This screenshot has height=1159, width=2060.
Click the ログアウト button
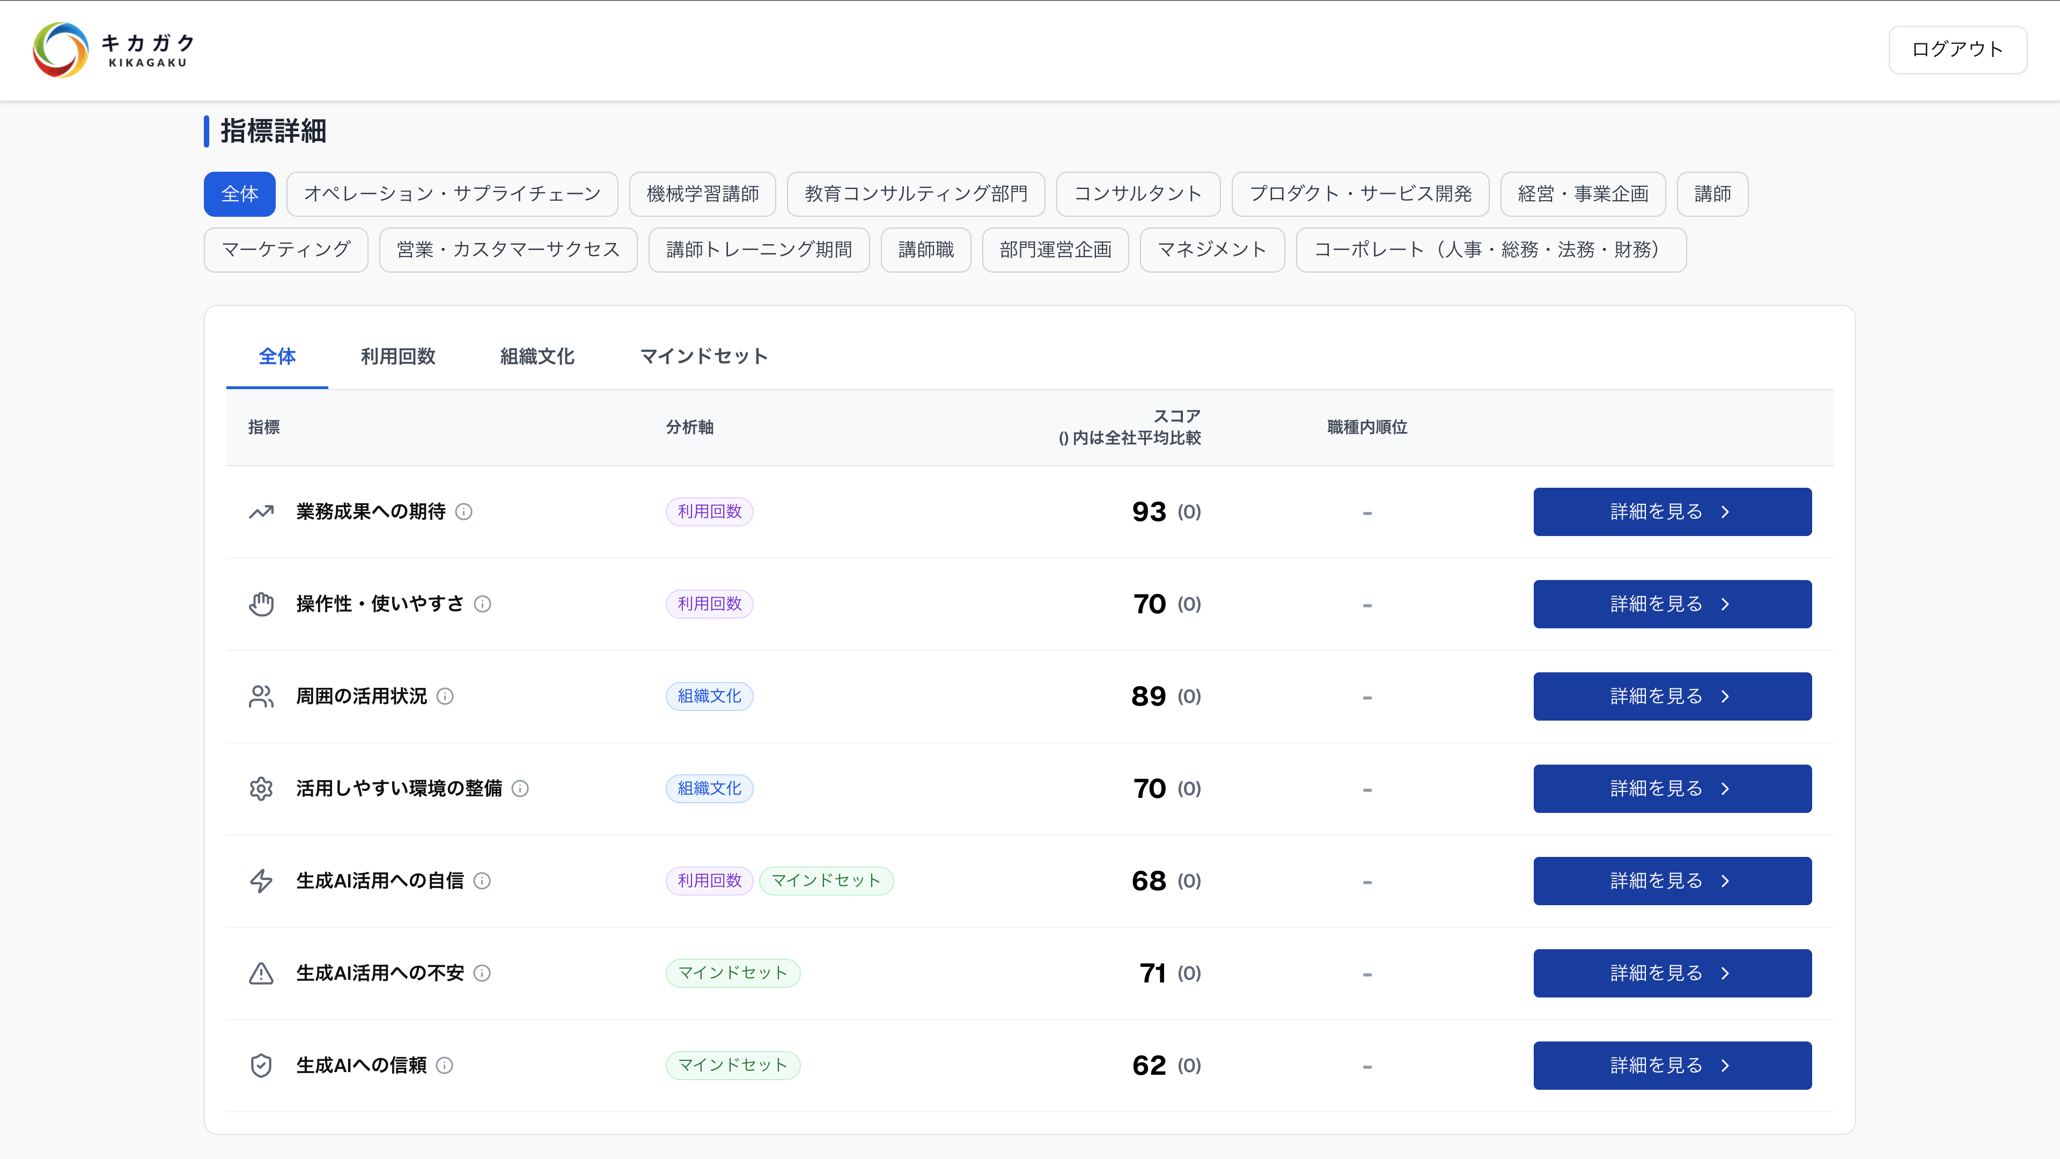point(1957,49)
